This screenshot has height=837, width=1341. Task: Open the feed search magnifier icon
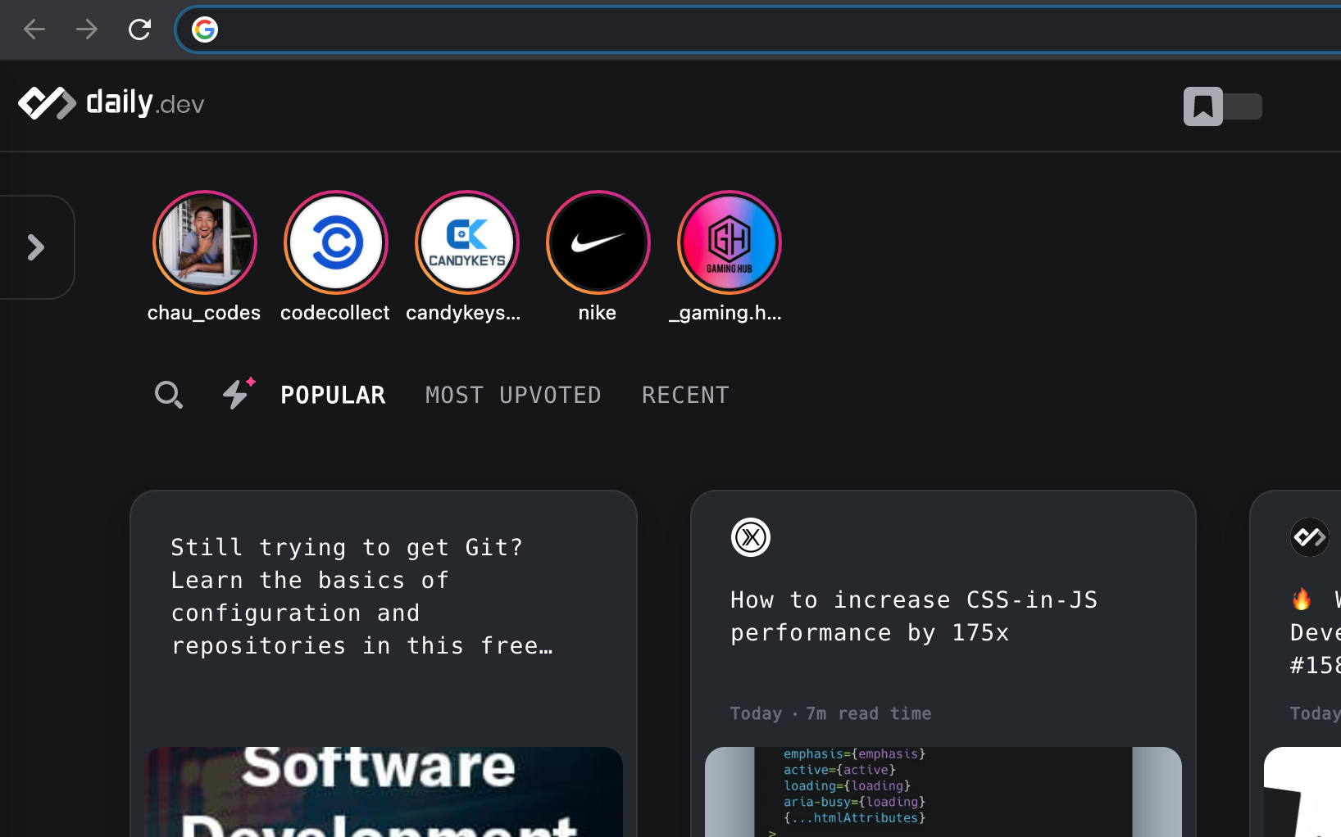pyautogui.click(x=169, y=395)
